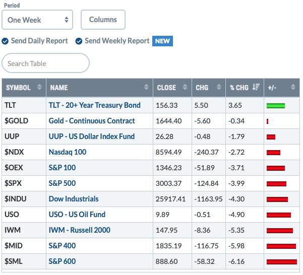Select the $INDU symbol cell
303x275 pixels.
[24, 199]
